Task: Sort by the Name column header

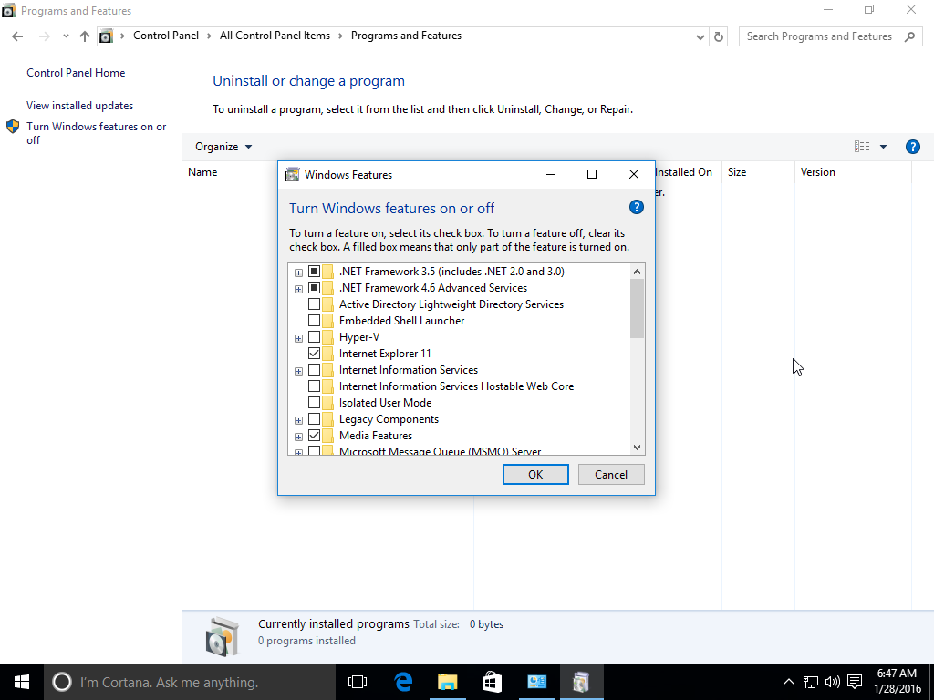Action: pos(202,172)
